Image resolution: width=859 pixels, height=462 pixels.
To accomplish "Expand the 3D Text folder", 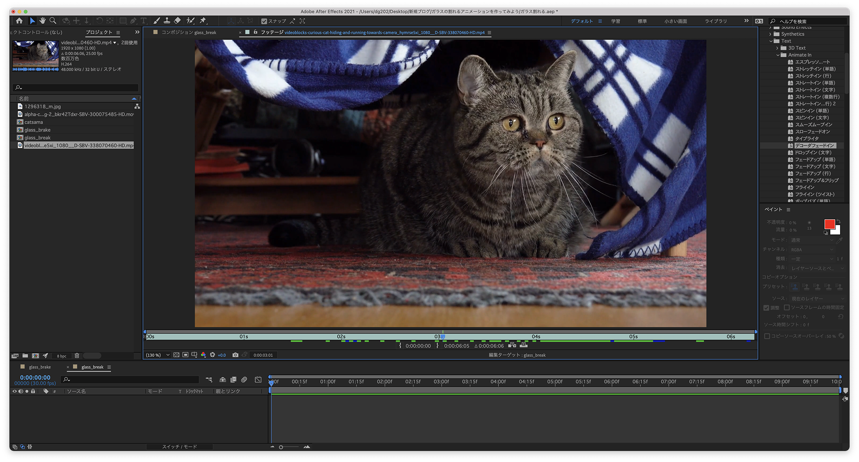I will pyautogui.click(x=777, y=48).
